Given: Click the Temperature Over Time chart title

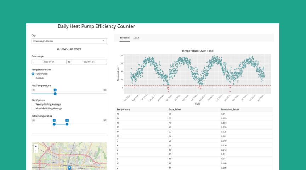Looking at the screenshot, I should 197,51.
